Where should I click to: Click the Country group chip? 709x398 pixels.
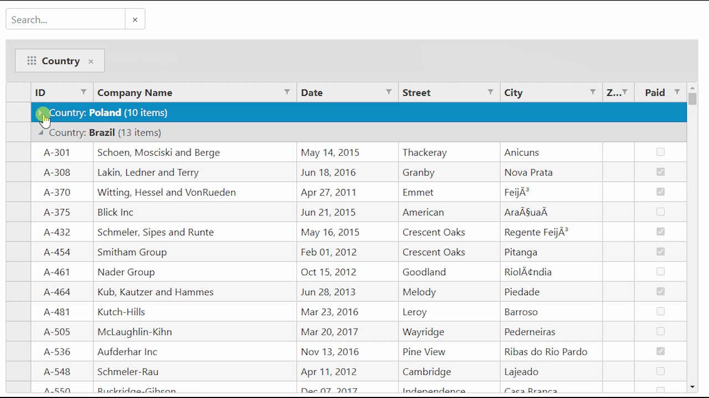point(60,61)
